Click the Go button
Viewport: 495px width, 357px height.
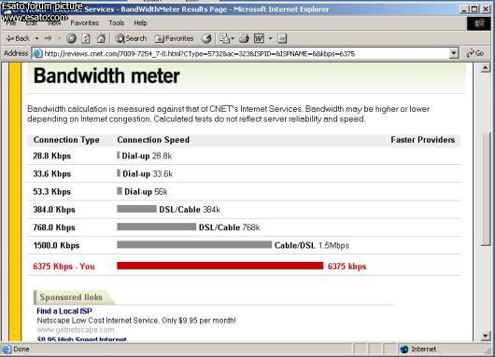click(x=475, y=53)
